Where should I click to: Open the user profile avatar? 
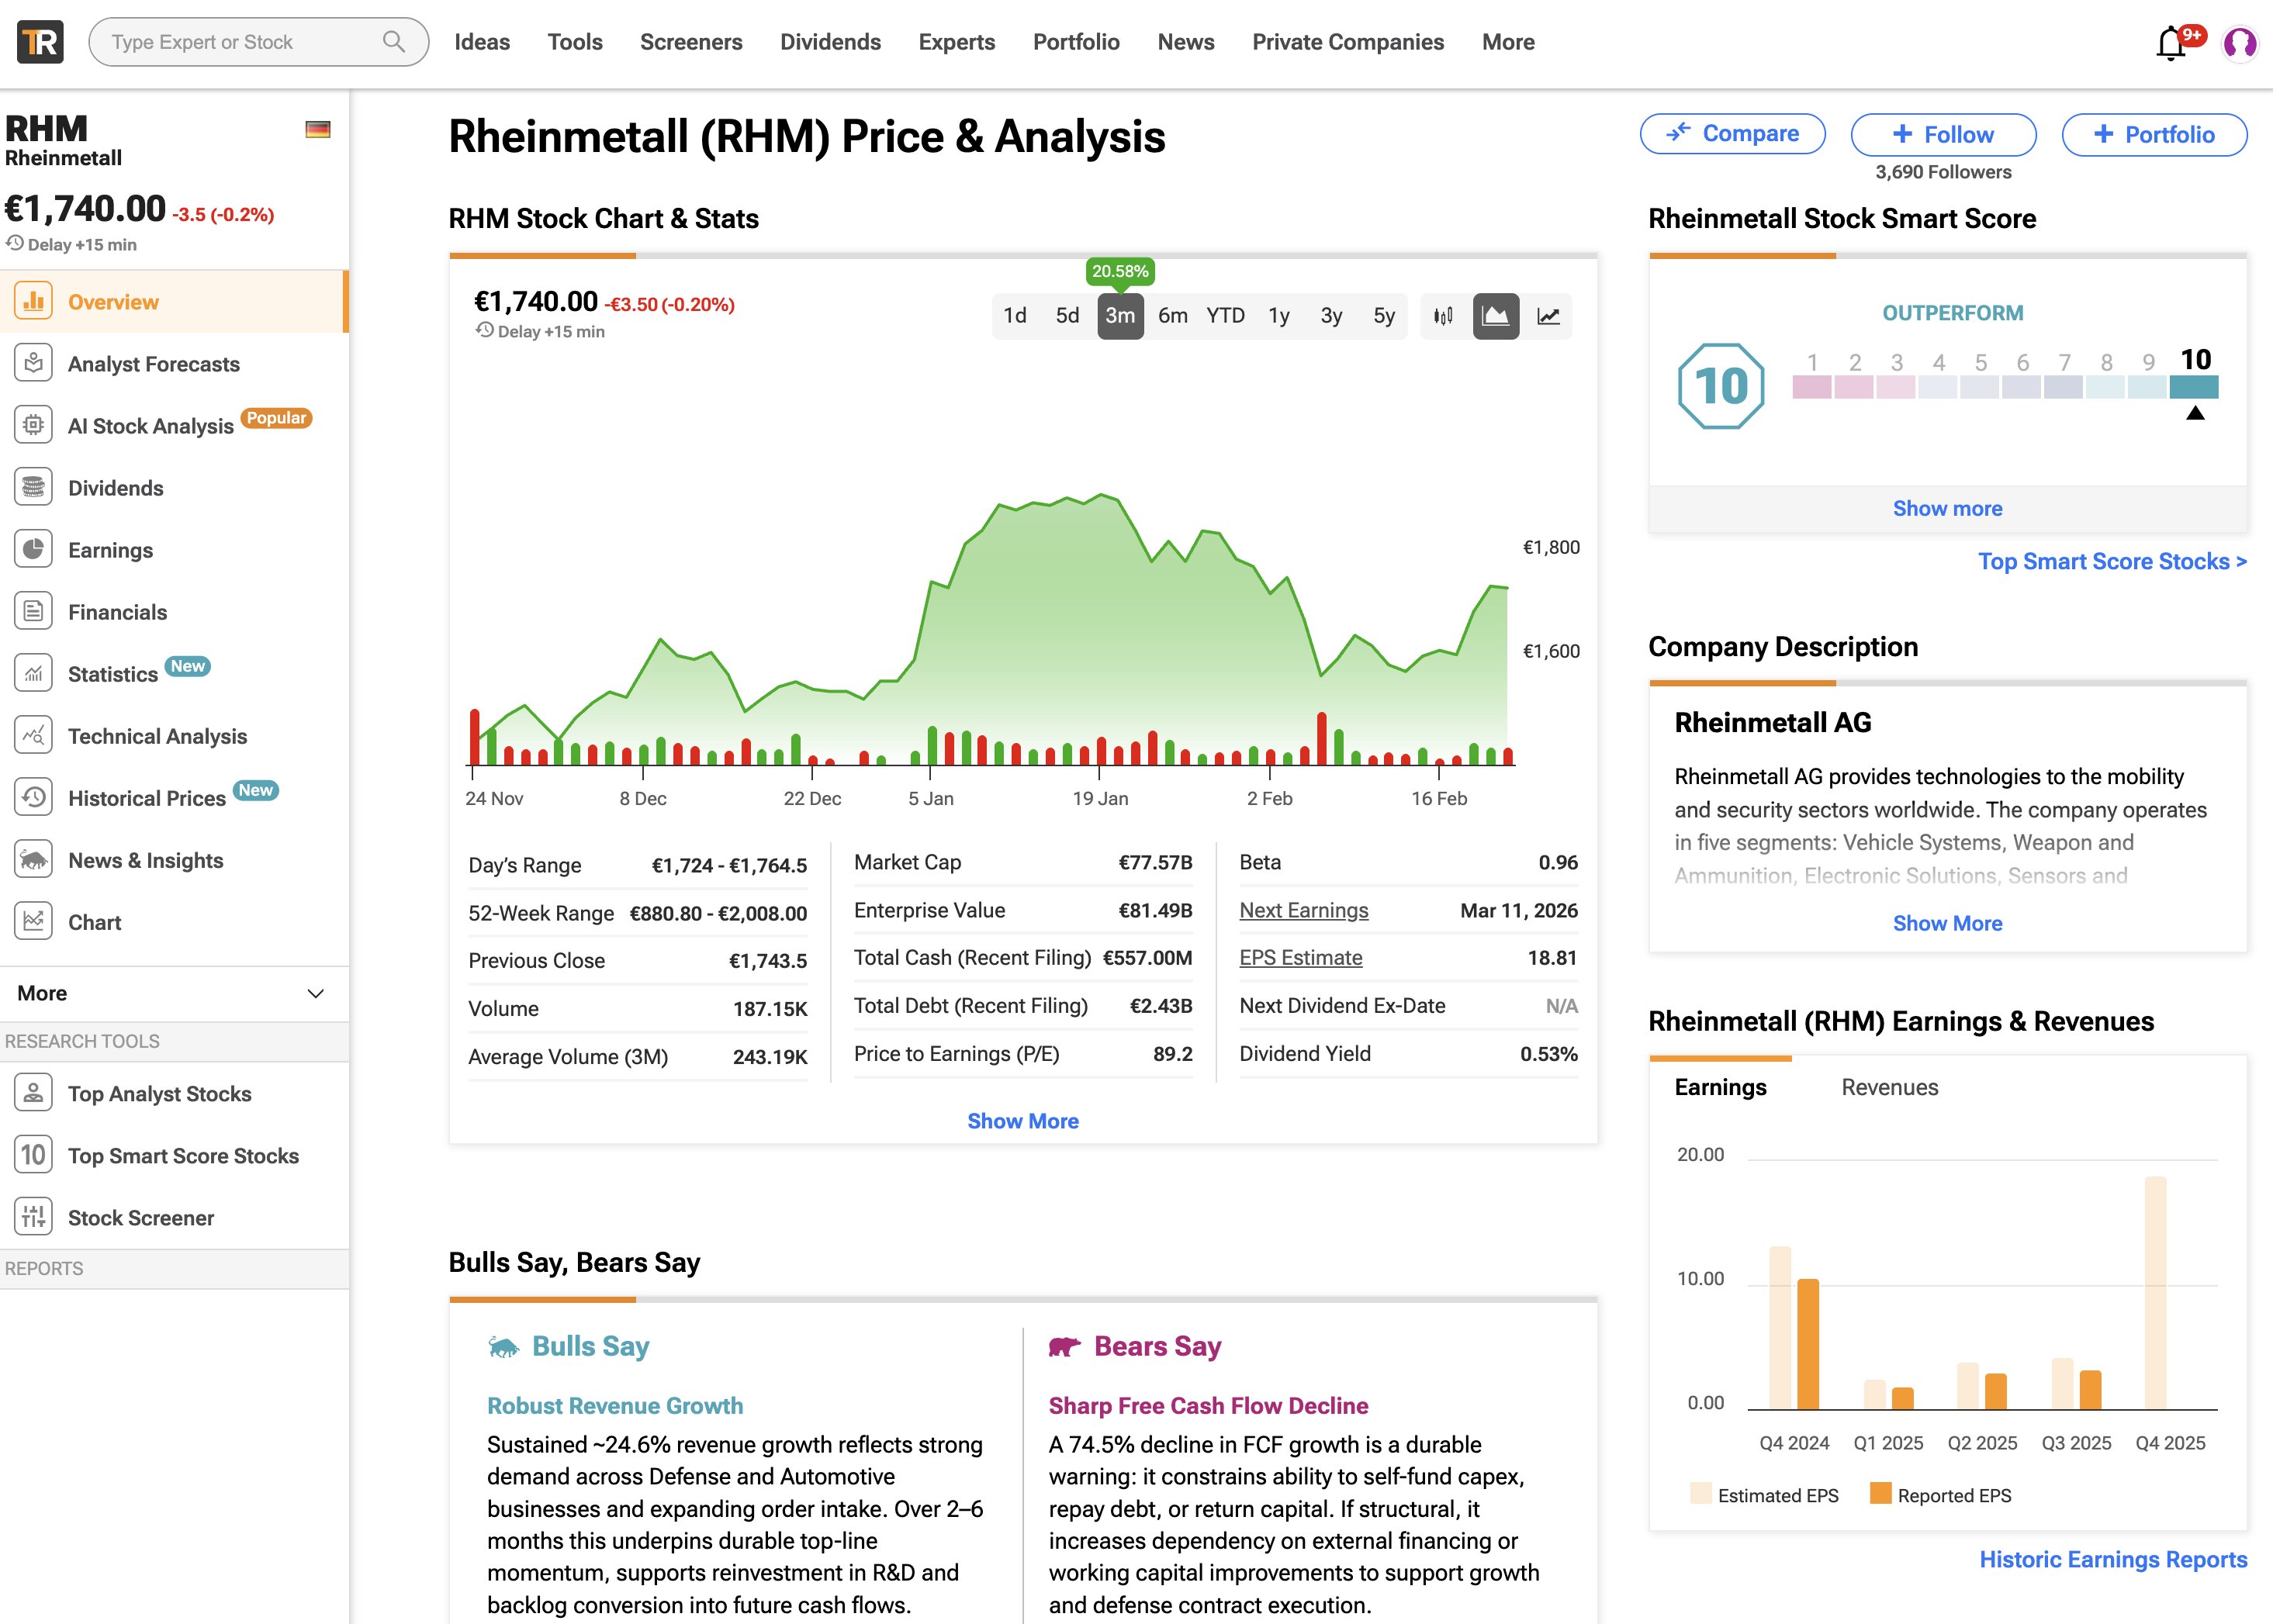pos(2239,43)
